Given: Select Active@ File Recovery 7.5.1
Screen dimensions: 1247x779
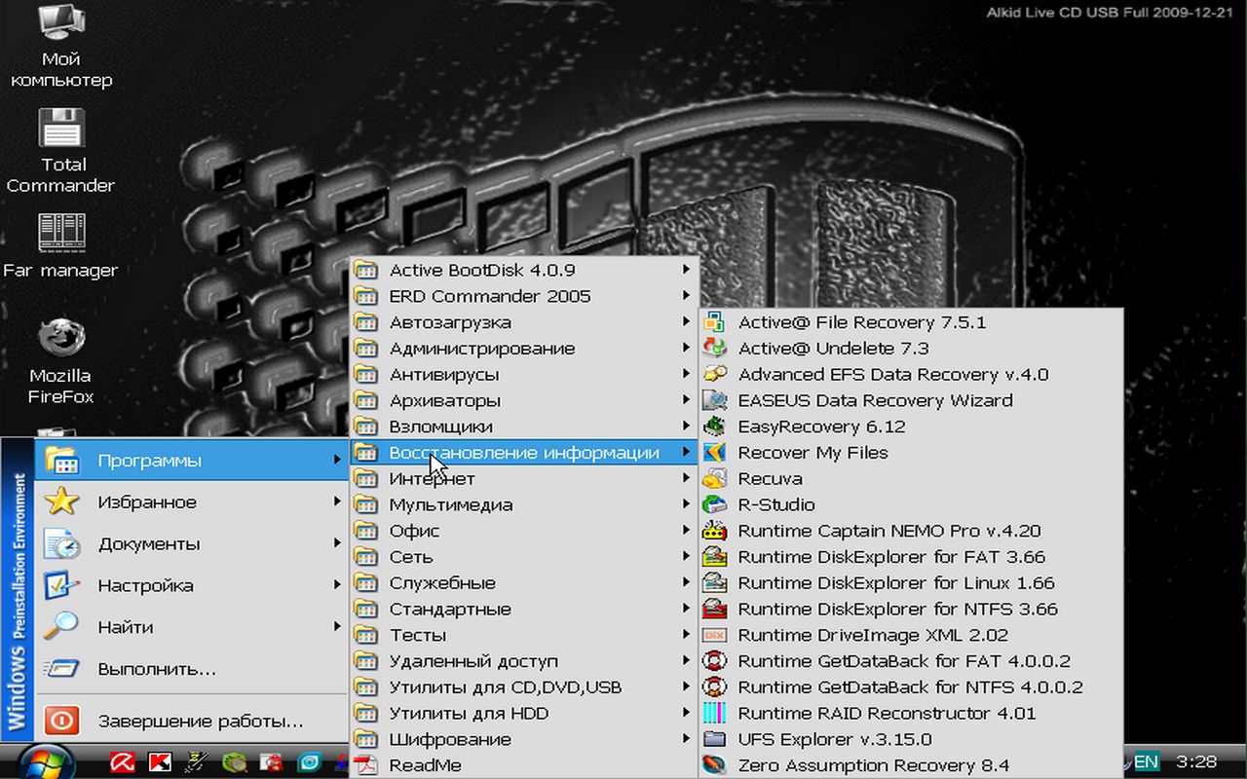Looking at the screenshot, I should pos(861,322).
